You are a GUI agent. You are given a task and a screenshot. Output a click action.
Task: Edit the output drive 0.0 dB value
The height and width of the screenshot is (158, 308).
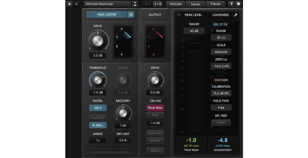click(155, 92)
